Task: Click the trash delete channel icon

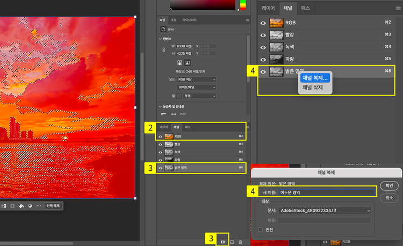Action: (x=240, y=242)
